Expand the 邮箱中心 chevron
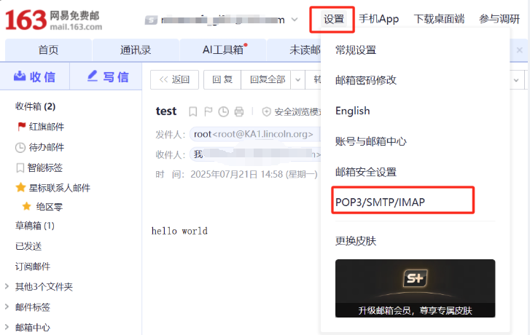The image size is (530, 335). (x=7, y=327)
